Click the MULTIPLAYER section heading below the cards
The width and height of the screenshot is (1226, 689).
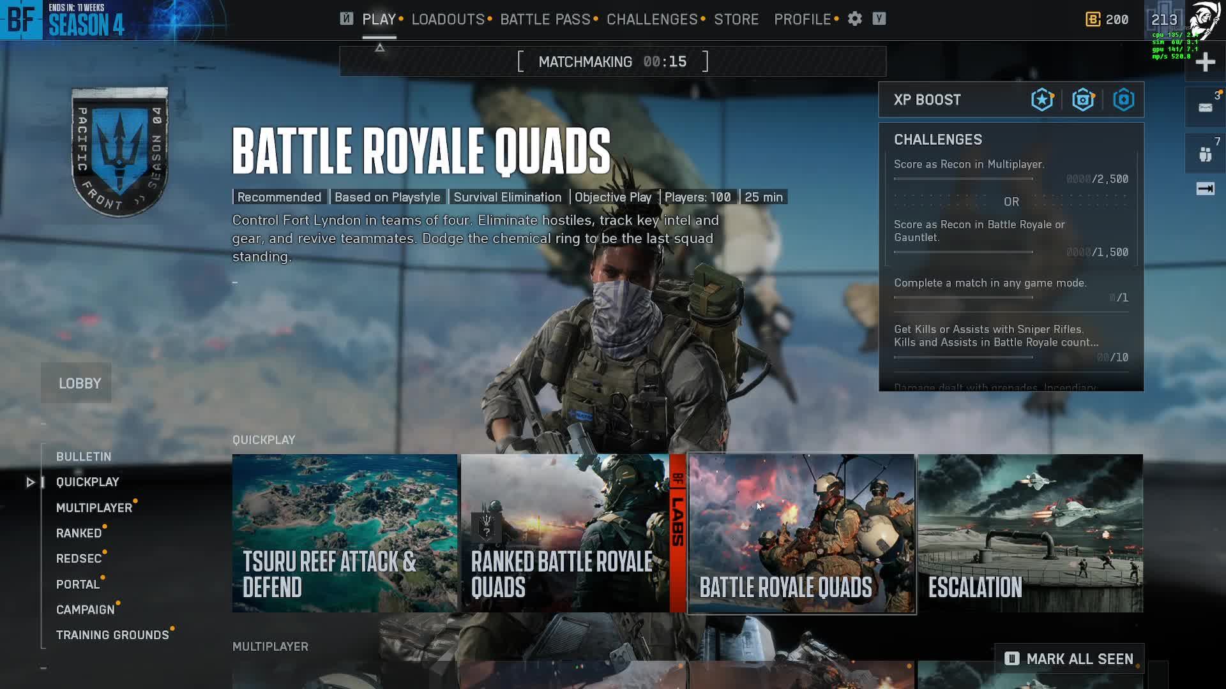coord(270,647)
